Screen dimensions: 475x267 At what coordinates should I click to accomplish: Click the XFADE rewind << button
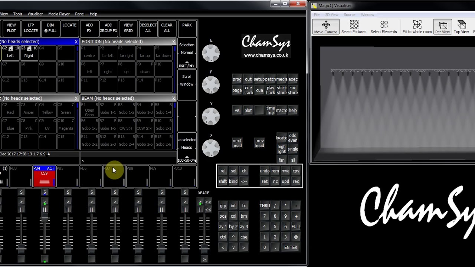[208, 210]
